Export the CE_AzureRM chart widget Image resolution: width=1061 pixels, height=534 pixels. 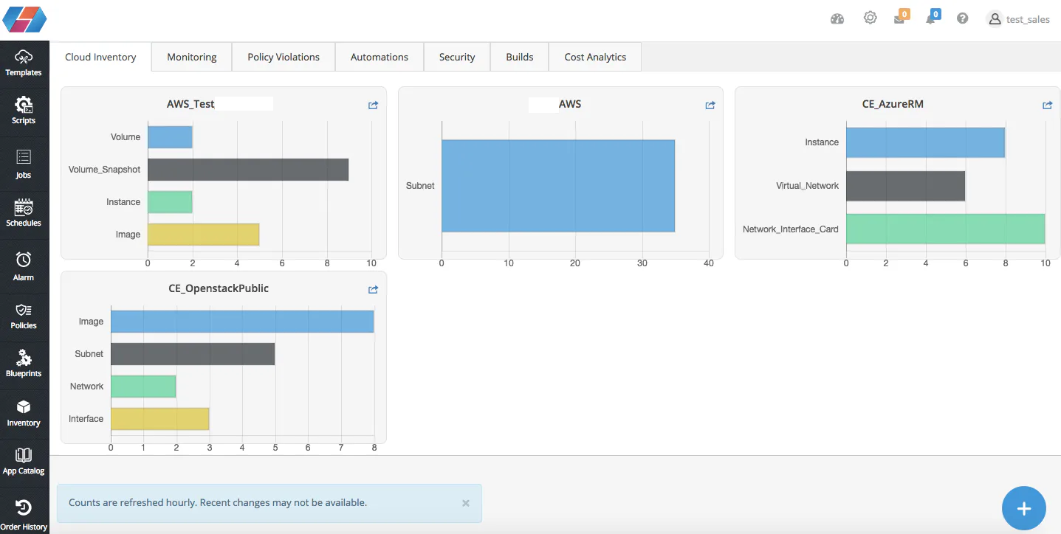[x=1047, y=105]
